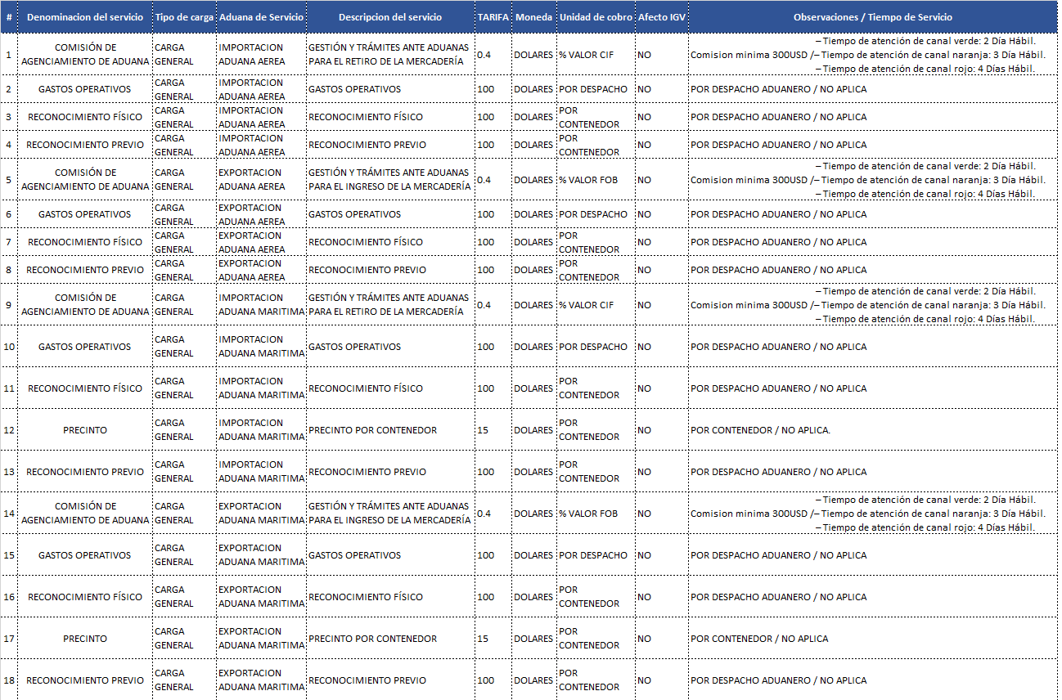Screen dimensions: 1062x700
Task: Select '% VALOR CIF' cell in row 1
Action: click(586, 55)
